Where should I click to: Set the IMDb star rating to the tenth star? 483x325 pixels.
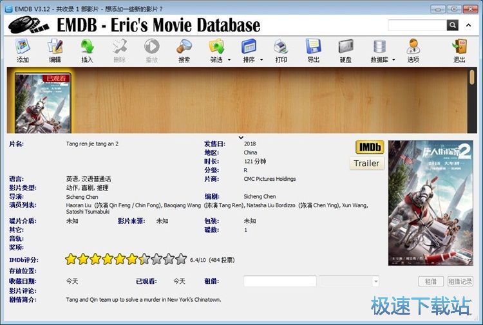tap(182, 259)
